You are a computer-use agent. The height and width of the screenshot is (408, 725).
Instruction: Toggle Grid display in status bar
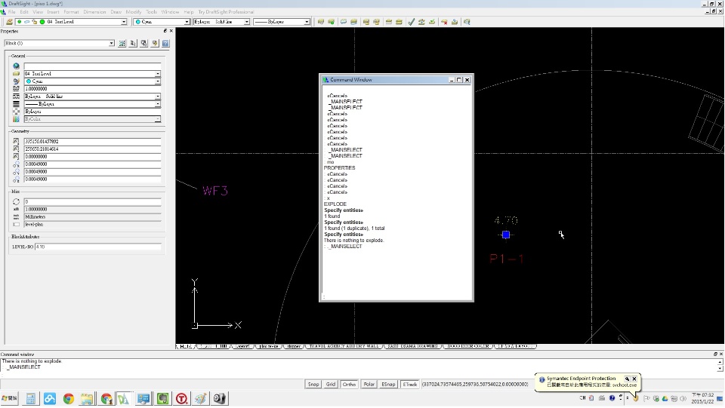coord(331,384)
